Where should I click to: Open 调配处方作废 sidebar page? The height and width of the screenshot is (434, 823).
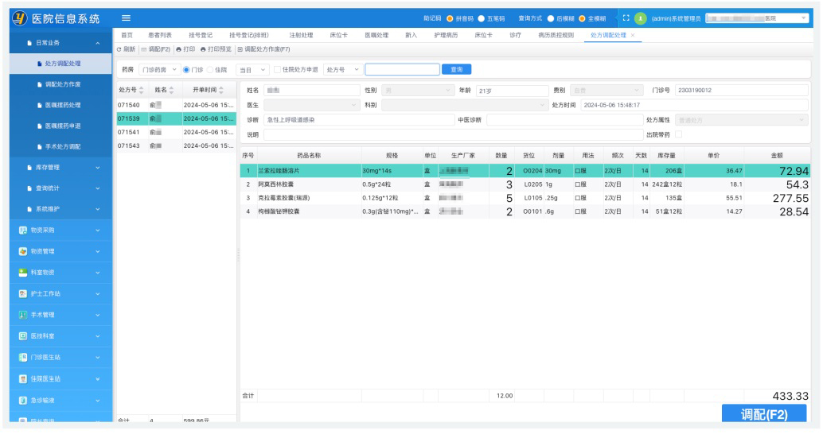[x=60, y=84]
